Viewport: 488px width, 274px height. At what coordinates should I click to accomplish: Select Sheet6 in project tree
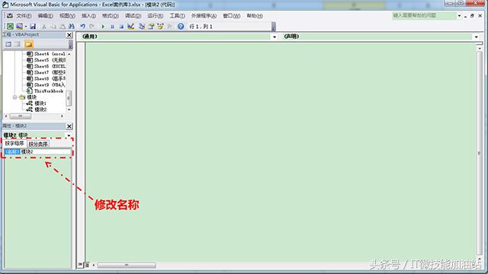(46, 66)
